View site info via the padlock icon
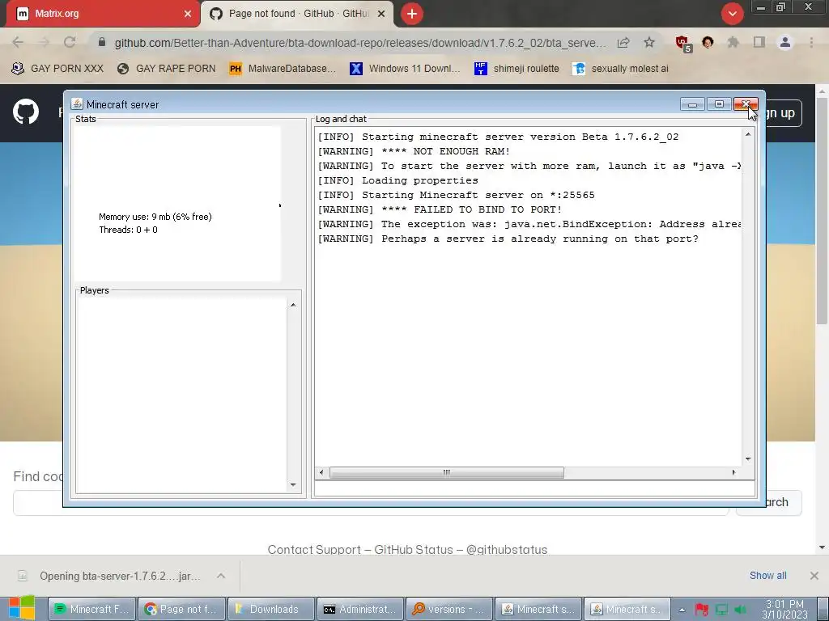Screen dimensions: 829x621 102,42
